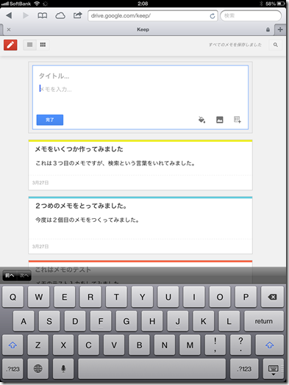Convert note to checklist icon
The image size is (289, 385).
(237, 120)
